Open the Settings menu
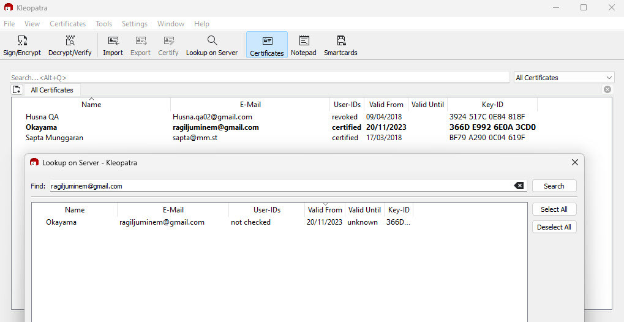 point(135,24)
